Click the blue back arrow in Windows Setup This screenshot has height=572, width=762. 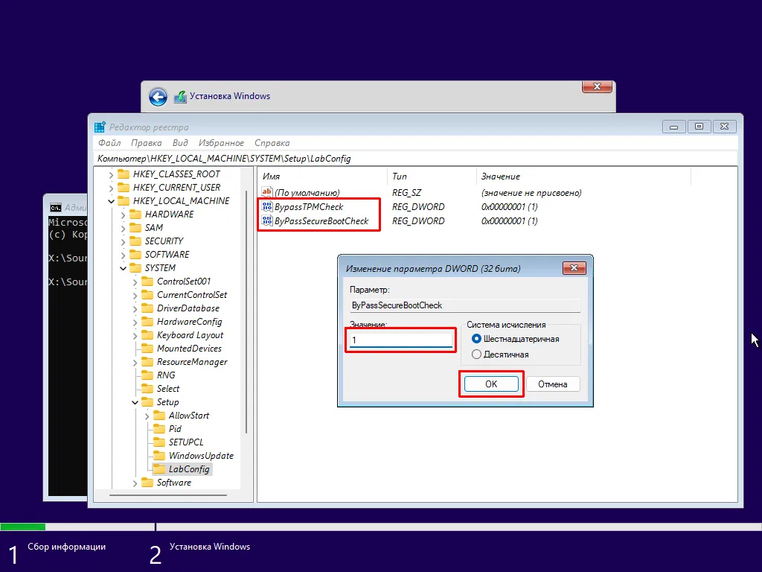pyautogui.click(x=158, y=97)
